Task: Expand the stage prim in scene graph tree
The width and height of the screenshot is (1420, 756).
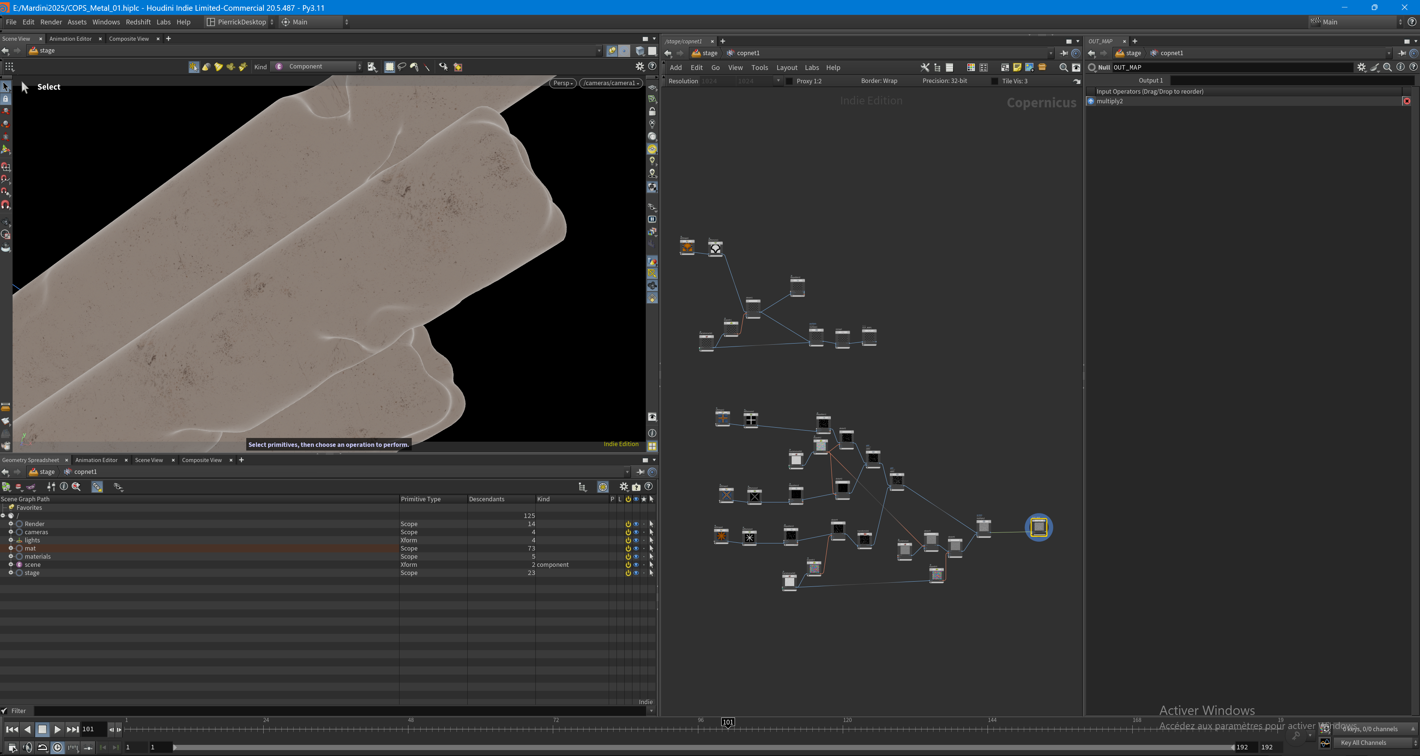Action: tap(10, 573)
